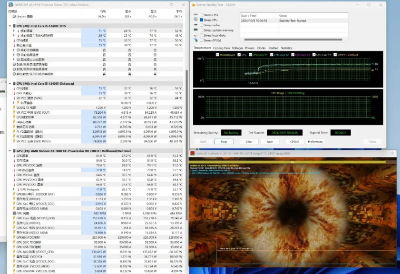
Task: Click the clock icon of the Uncore row
Action: pyautogui.click(x=14, y=16)
